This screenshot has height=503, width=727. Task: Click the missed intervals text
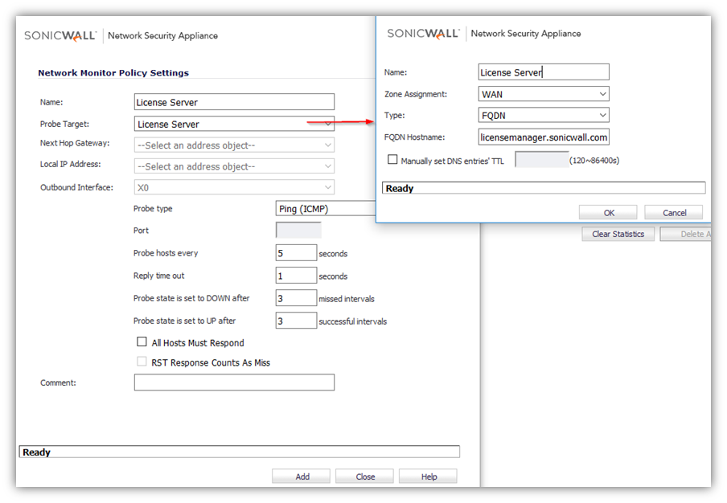coord(347,299)
